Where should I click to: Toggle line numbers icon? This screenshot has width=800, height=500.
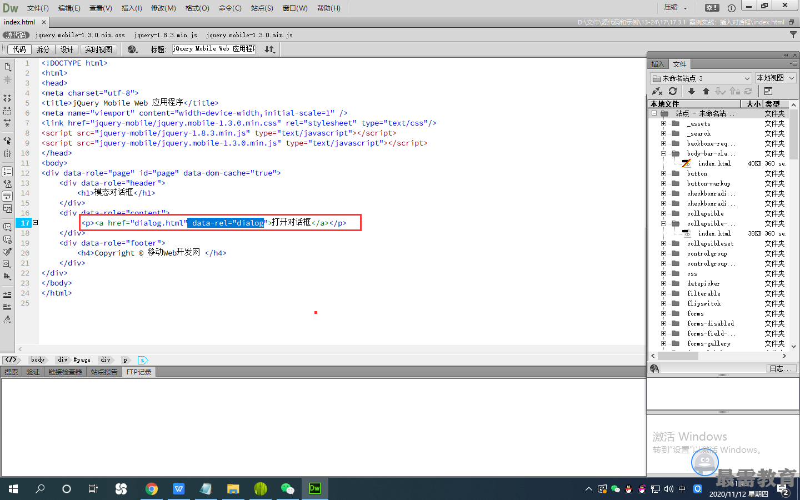pyautogui.click(x=7, y=172)
